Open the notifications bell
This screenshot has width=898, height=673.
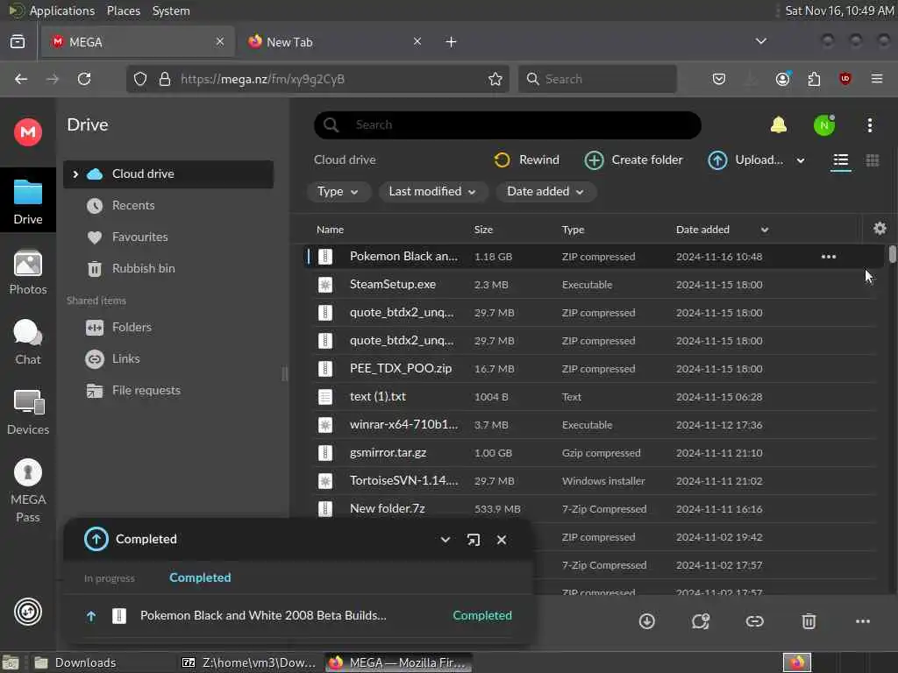click(x=779, y=124)
